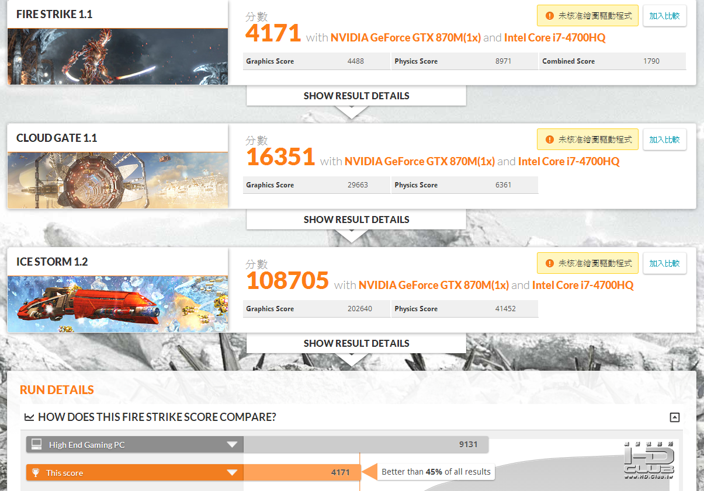Click Fire Strike unapproved driver notice

[588, 16]
